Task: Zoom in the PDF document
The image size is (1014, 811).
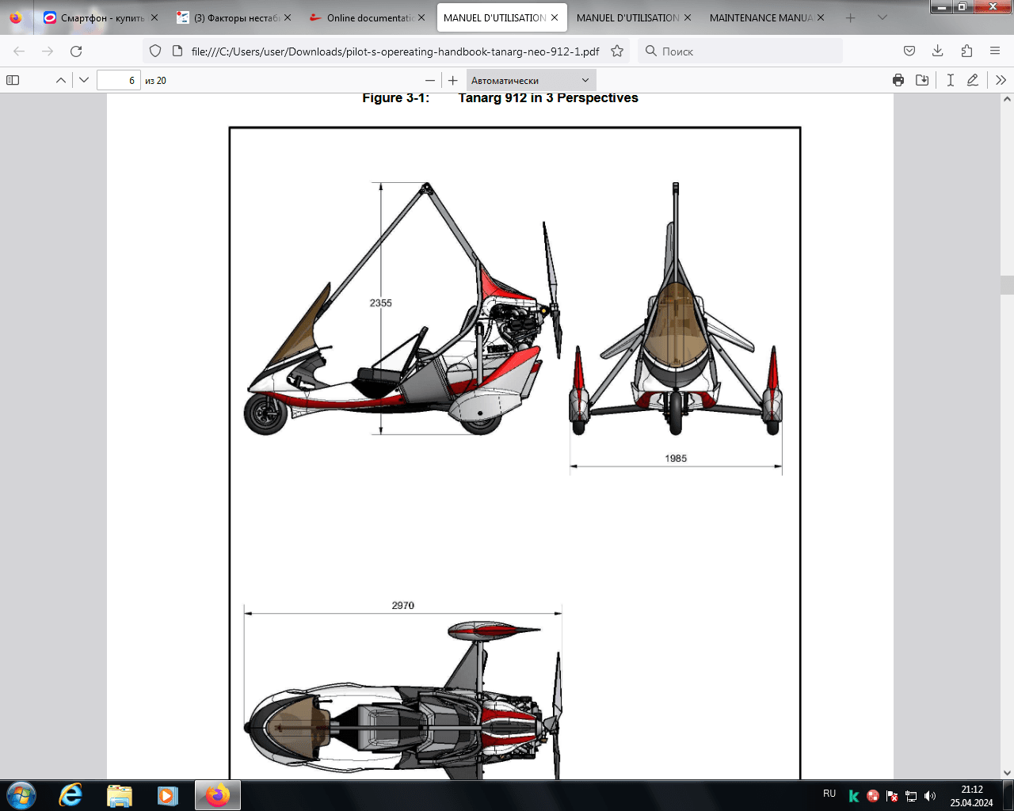Action: [453, 80]
